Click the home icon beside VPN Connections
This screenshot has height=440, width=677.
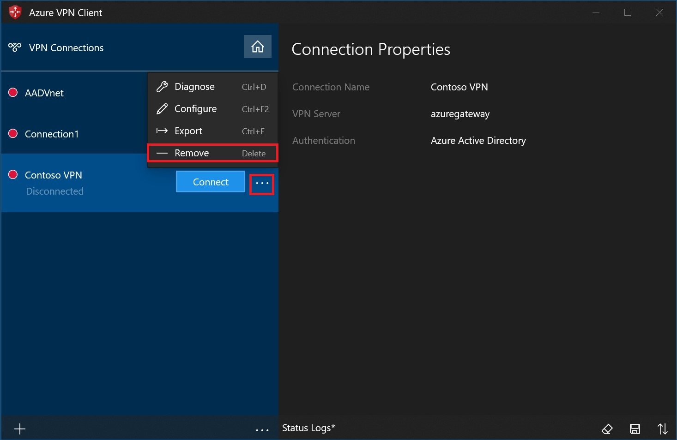coord(257,47)
